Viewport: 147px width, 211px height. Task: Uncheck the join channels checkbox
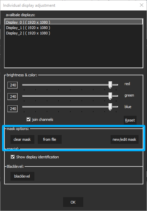28,120
